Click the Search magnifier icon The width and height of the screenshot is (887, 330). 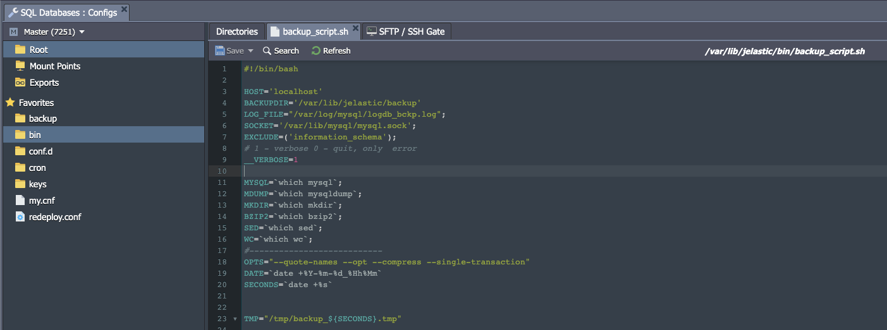[x=267, y=50]
